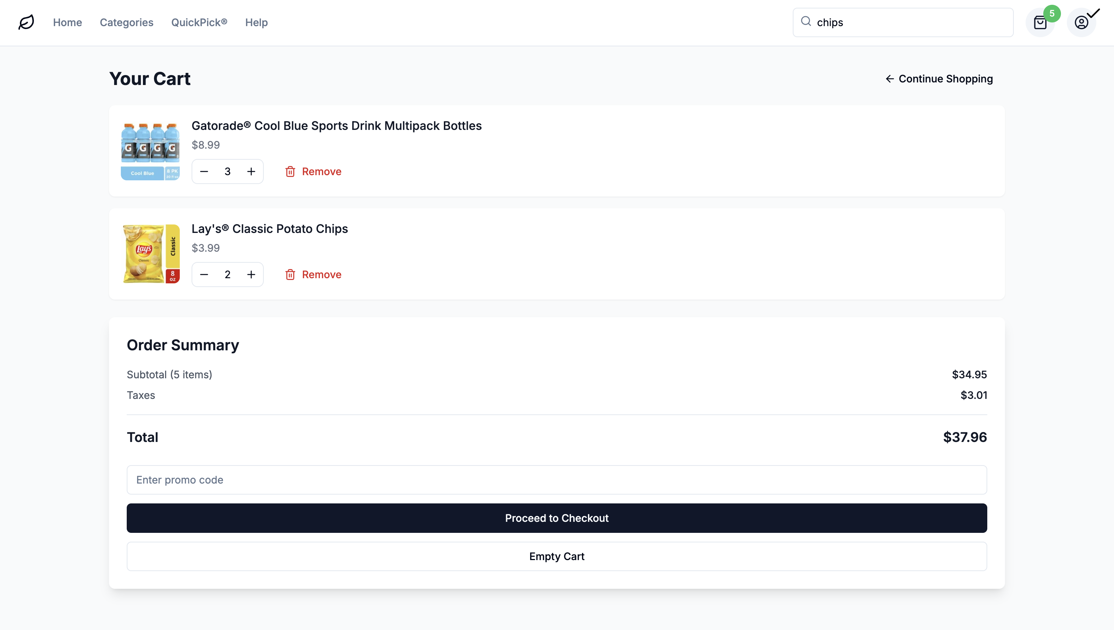Image resolution: width=1114 pixels, height=630 pixels.
Task: Click trash icon to remove Gatorade
Action: coord(290,171)
